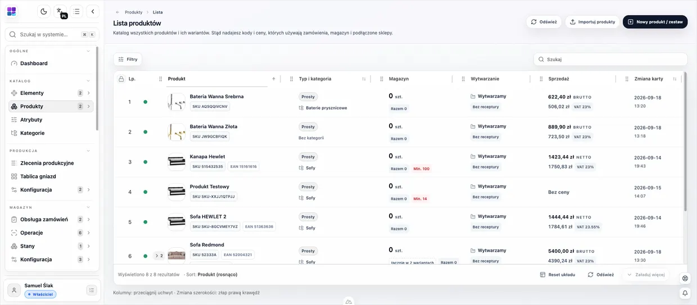Image resolution: width=697 pixels, height=305 pixels.
Task: Collapse the PRODUKCJA sidebar section
Action: pos(88,151)
